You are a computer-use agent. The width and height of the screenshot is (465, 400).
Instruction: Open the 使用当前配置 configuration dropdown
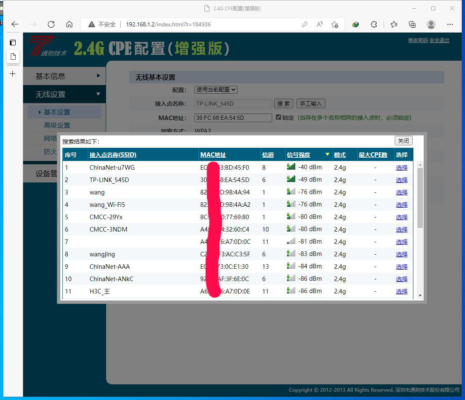pyautogui.click(x=216, y=90)
